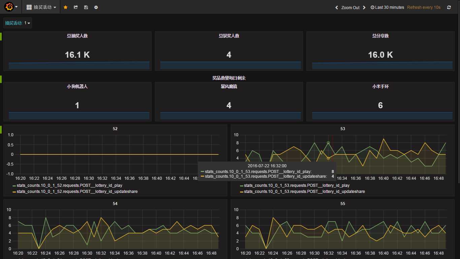Click the 奖品数量每日剩余 row title

pyautogui.click(x=229, y=78)
